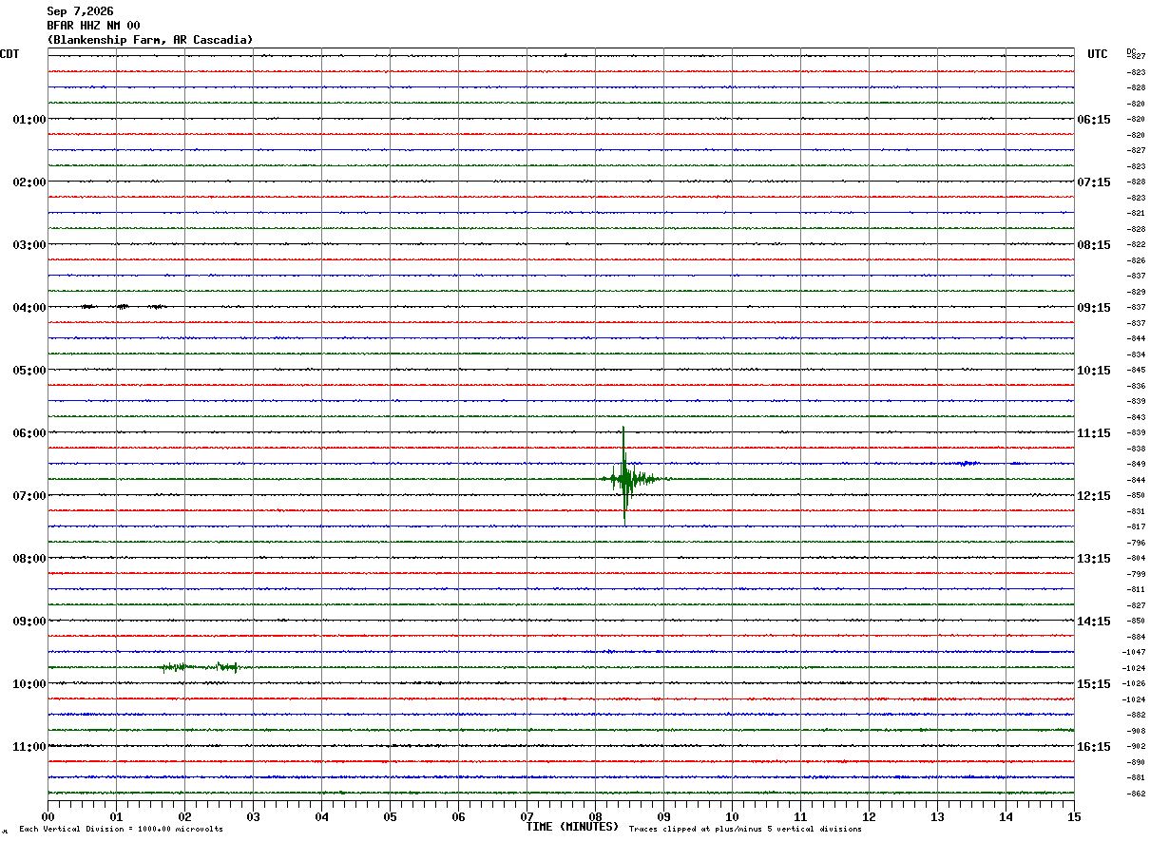Select the UTC timezone header
Screen dimensions: 1150x842
[x=1098, y=54]
